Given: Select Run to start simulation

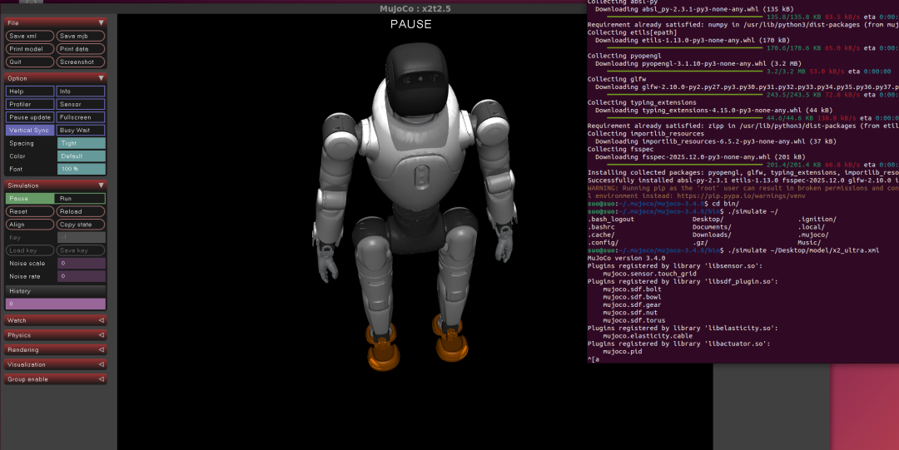Looking at the screenshot, I should point(80,198).
